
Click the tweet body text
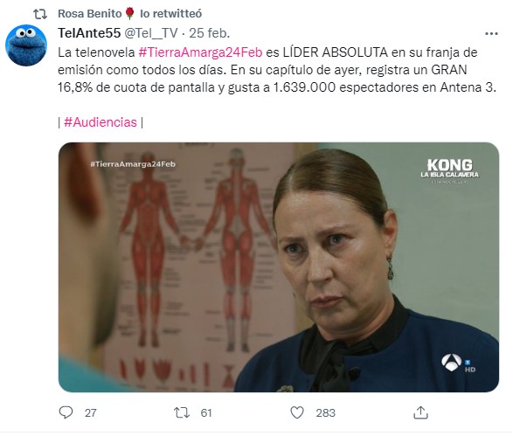[277, 70]
